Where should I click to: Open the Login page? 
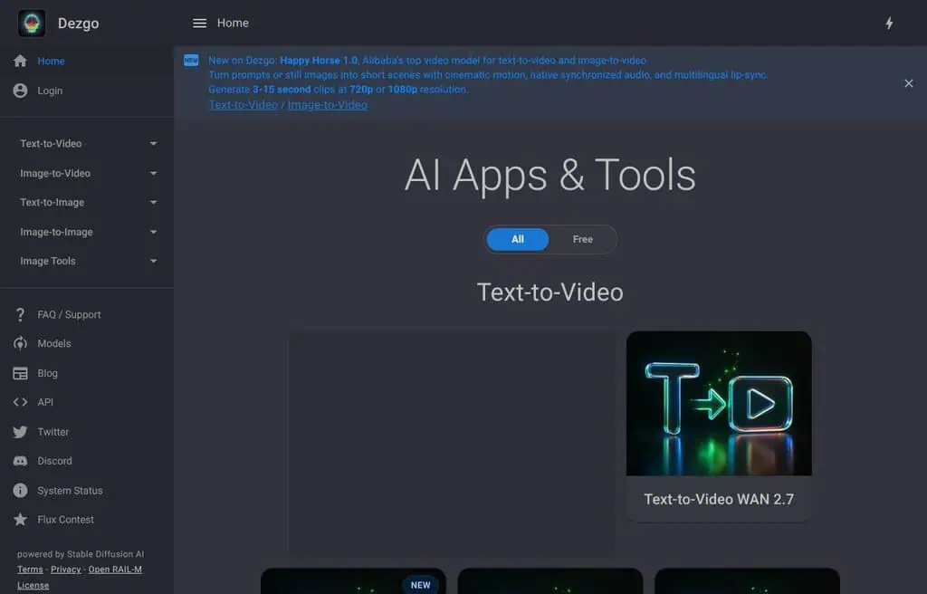(50, 91)
